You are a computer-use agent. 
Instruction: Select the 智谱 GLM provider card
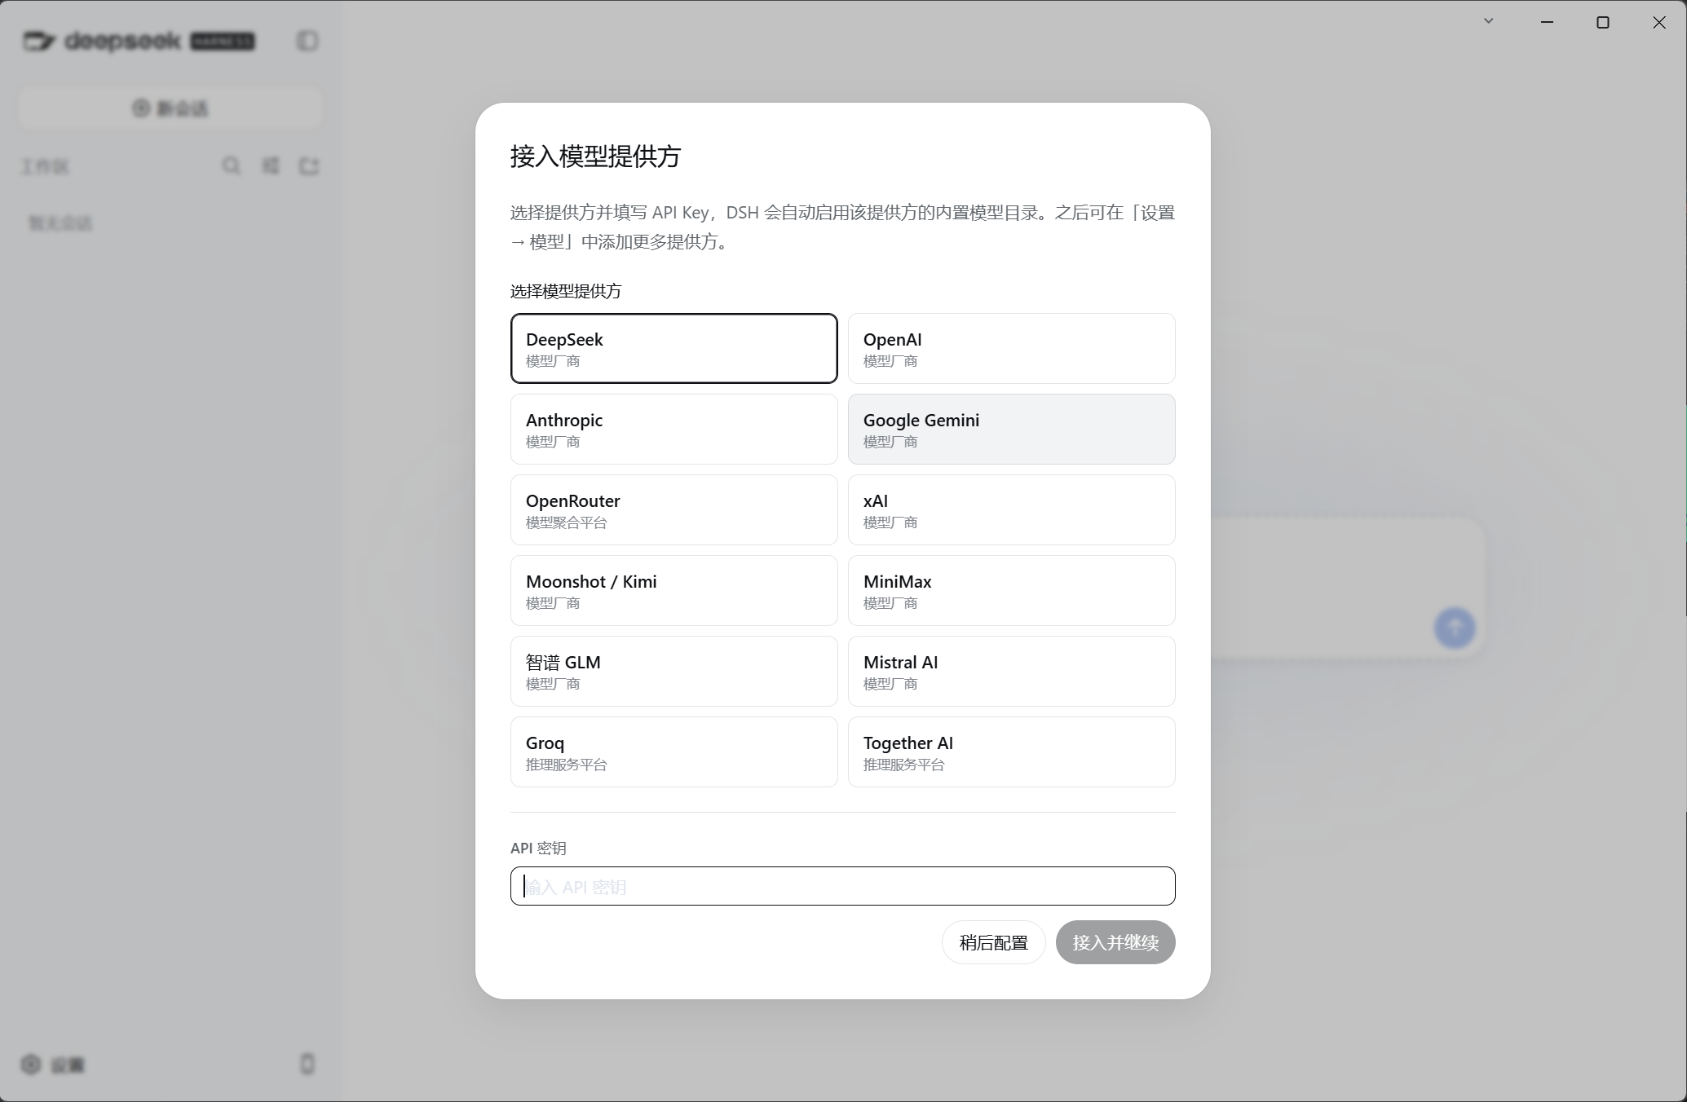(673, 671)
